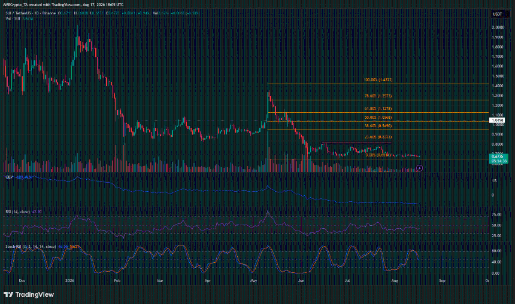Click the white 1.0498 price tag
The image size is (515, 304).
(497, 120)
